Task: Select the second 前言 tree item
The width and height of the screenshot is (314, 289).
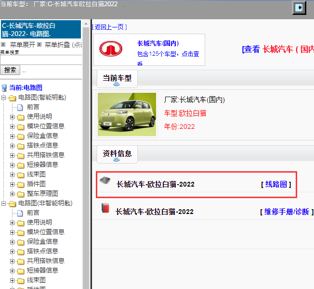Action: (x=33, y=213)
